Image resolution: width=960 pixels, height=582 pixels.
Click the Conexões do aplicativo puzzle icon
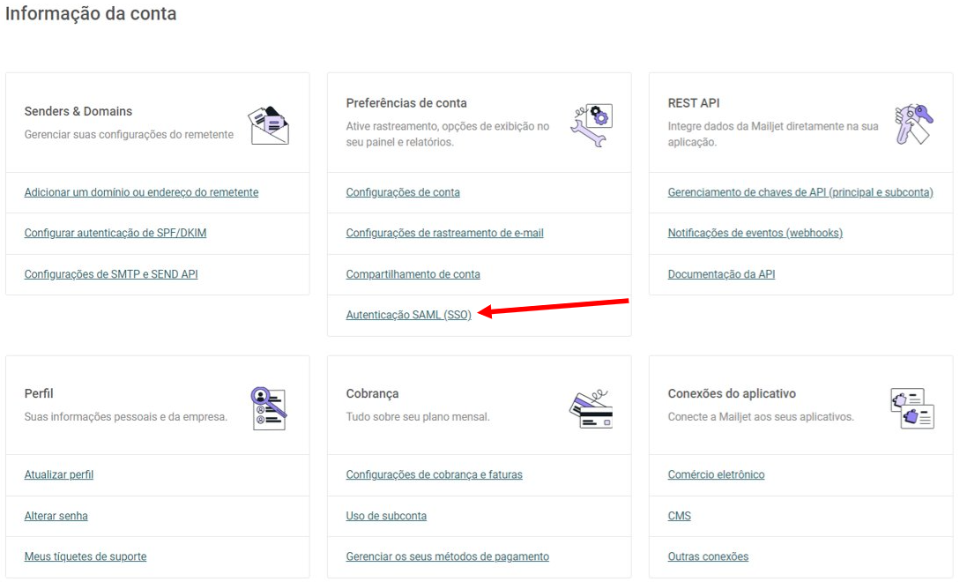pos(912,408)
